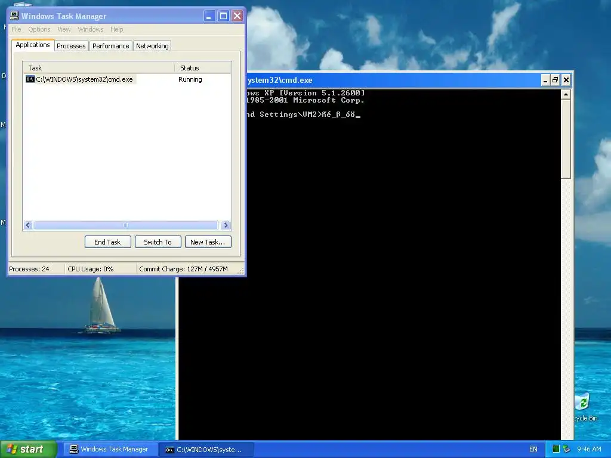Click the cmd window scroll up arrow
Viewport: 611px width, 458px height.
coord(566,94)
